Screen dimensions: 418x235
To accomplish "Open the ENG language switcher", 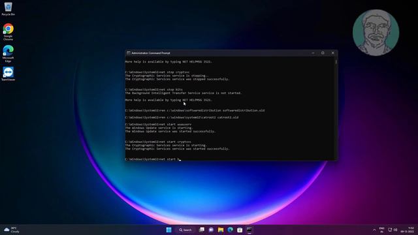I will 381,230.
